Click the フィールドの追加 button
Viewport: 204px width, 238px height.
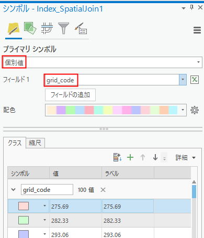(x=70, y=95)
